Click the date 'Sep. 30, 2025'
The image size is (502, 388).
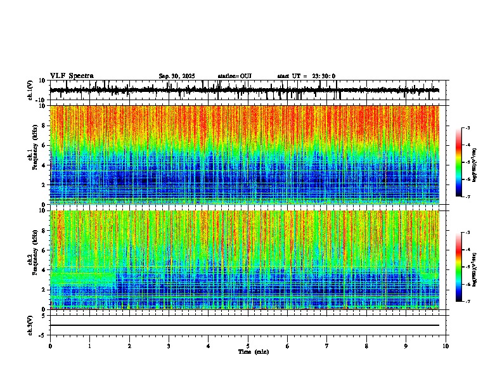tap(177, 76)
